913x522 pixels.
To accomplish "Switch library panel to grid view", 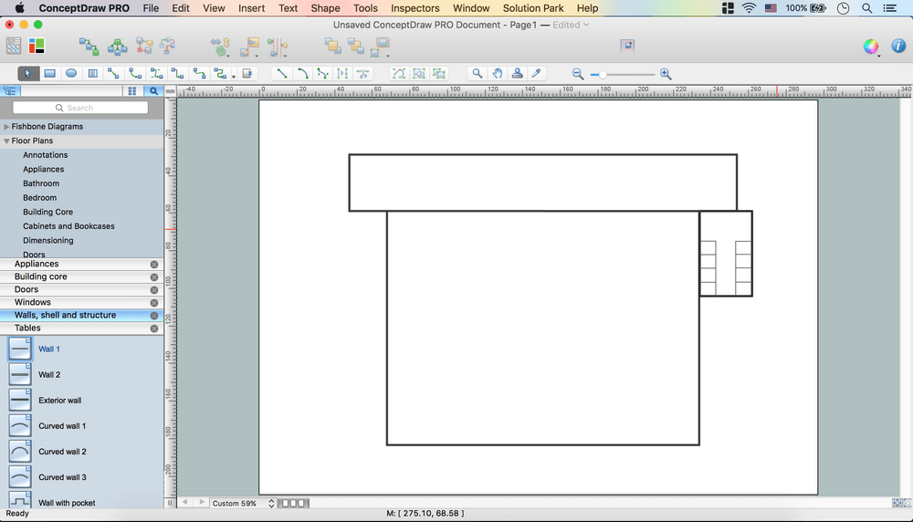I will pos(132,91).
